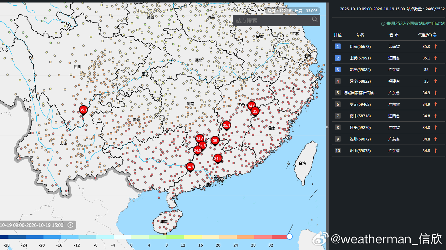This screenshot has width=446, height=250.
Task: Click the rank 1 badge in the list
Action: point(338,46)
